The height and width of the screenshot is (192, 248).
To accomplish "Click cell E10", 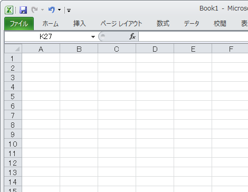I will click(x=193, y=143).
